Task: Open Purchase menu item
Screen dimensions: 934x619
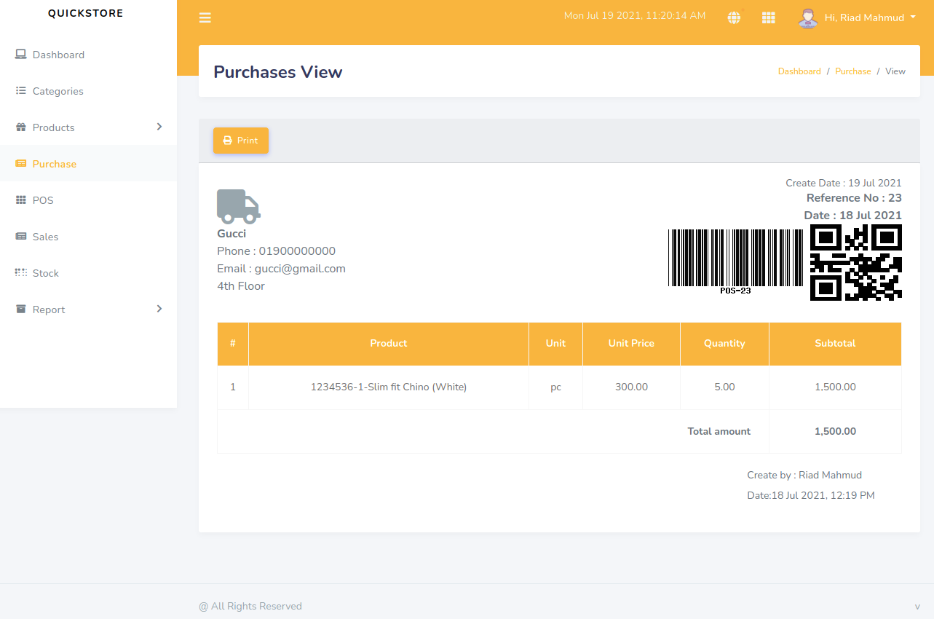Action: coord(88,164)
